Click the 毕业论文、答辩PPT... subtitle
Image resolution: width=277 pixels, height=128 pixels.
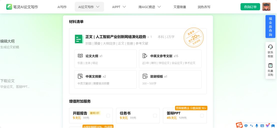click(x=15, y=87)
